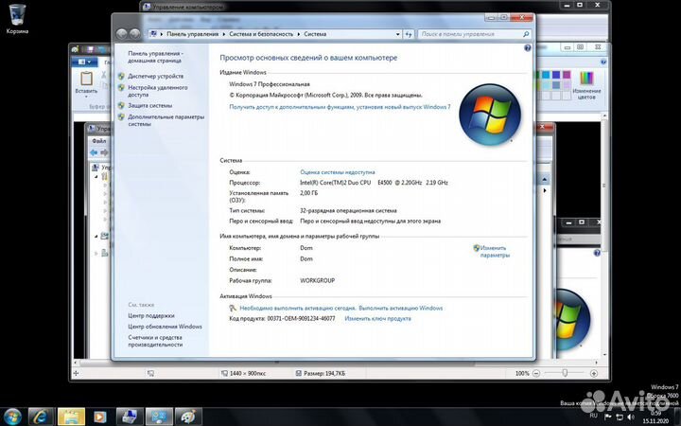Open Windows Media Player from the taskbar
The image size is (681, 426).
99,416
